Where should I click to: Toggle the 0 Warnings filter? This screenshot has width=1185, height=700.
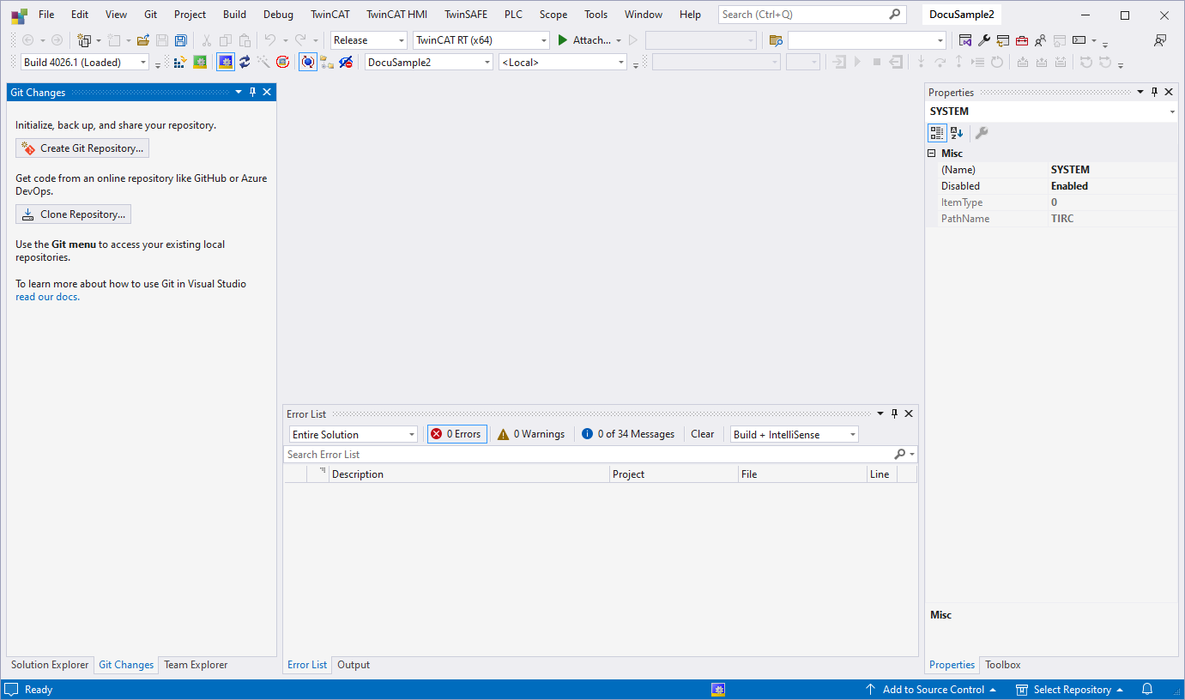531,434
